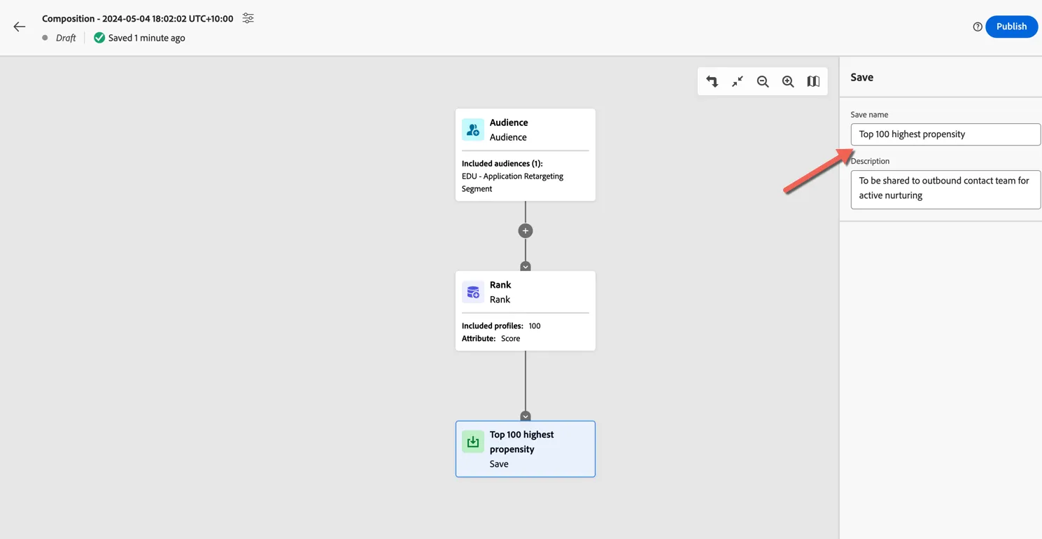The image size is (1042, 539).
Task: Select the Audience node icon
Action: (473, 129)
